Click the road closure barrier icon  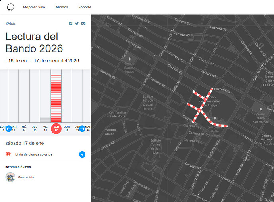click(8, 154)
